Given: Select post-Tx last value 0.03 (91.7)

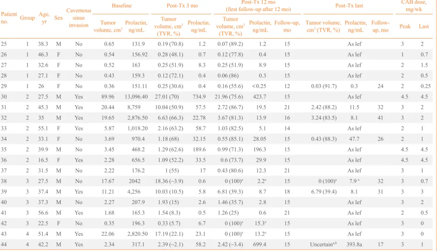Looking at the screenshot, I should coord(324,86).
